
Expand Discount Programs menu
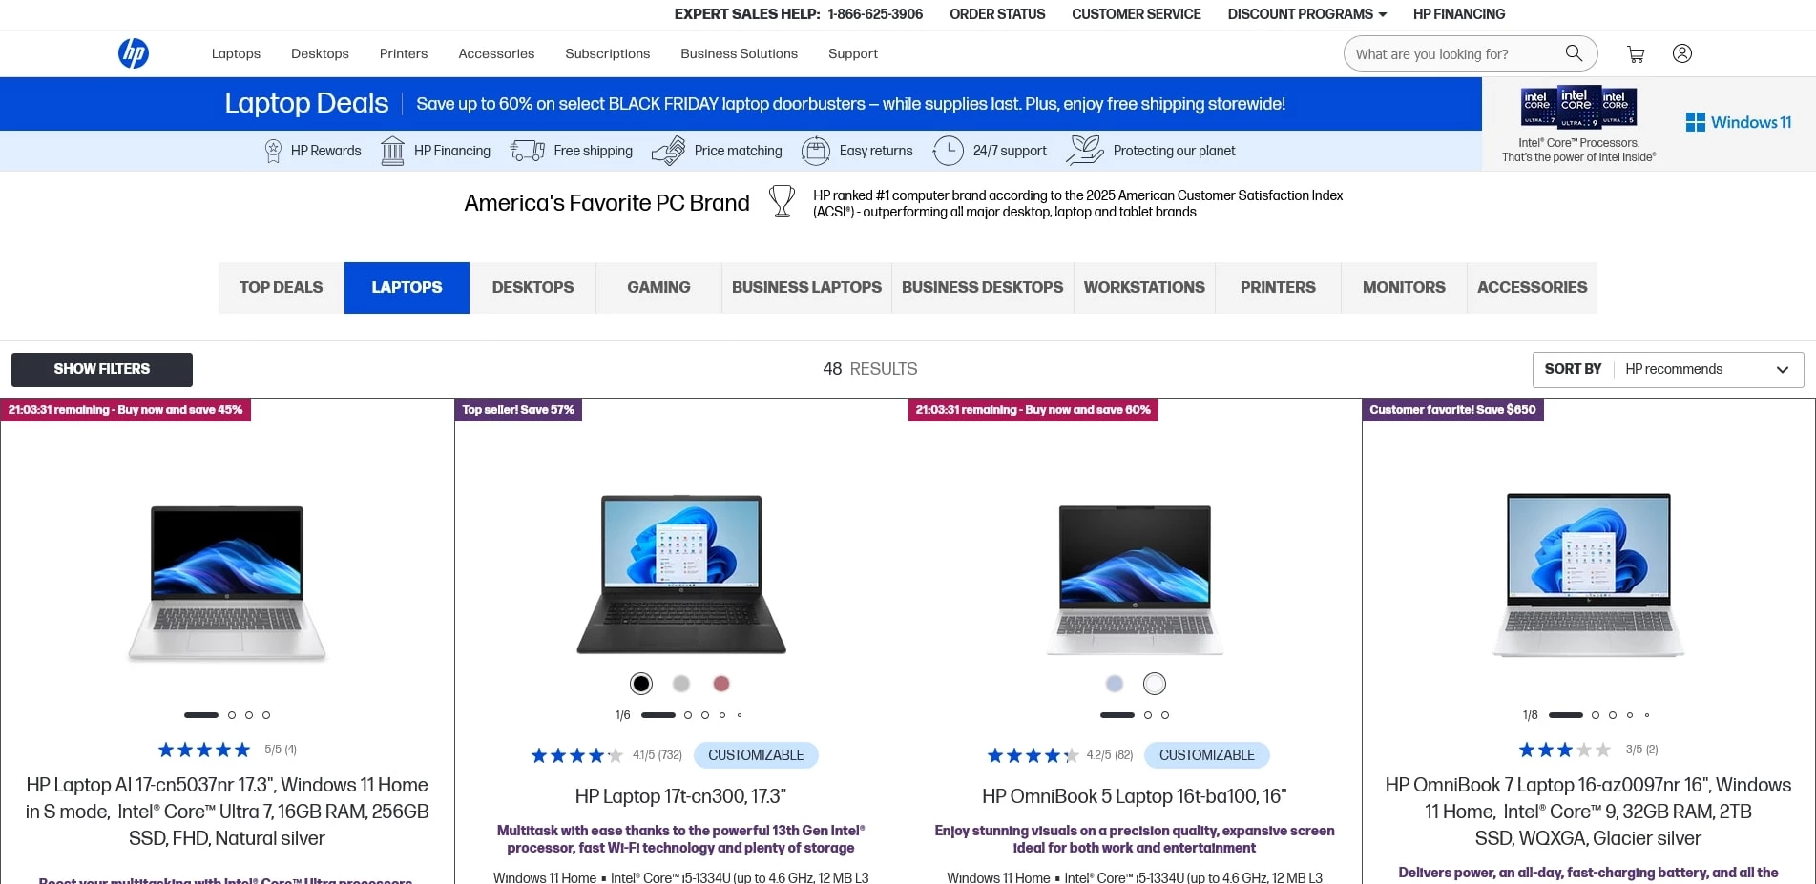click(1307, 14)
